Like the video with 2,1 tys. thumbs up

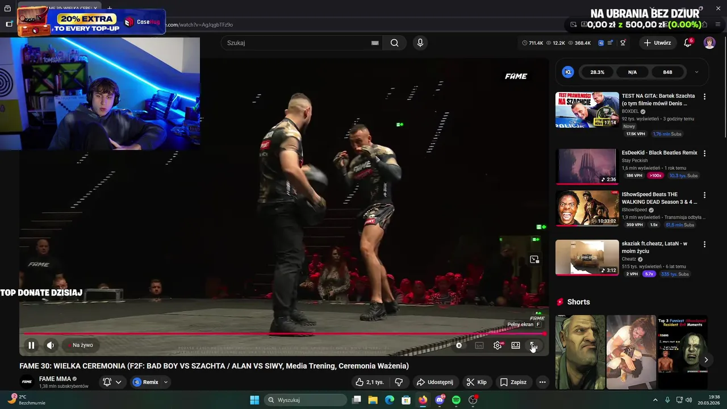[x=369, y=382]
